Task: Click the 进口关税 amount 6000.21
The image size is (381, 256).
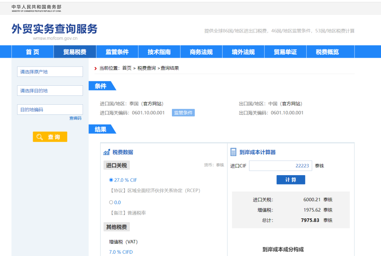Action: coord(312,200)
